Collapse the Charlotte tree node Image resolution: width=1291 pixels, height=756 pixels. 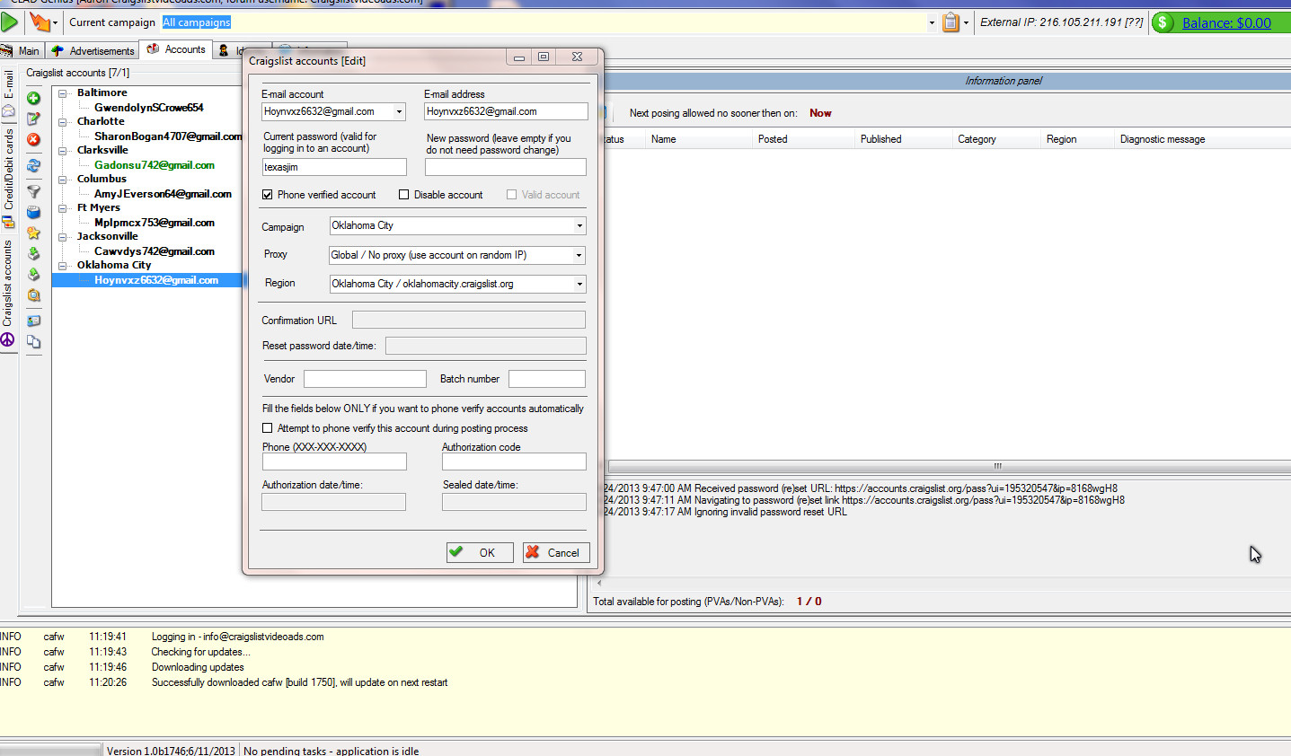click(63, 121)
